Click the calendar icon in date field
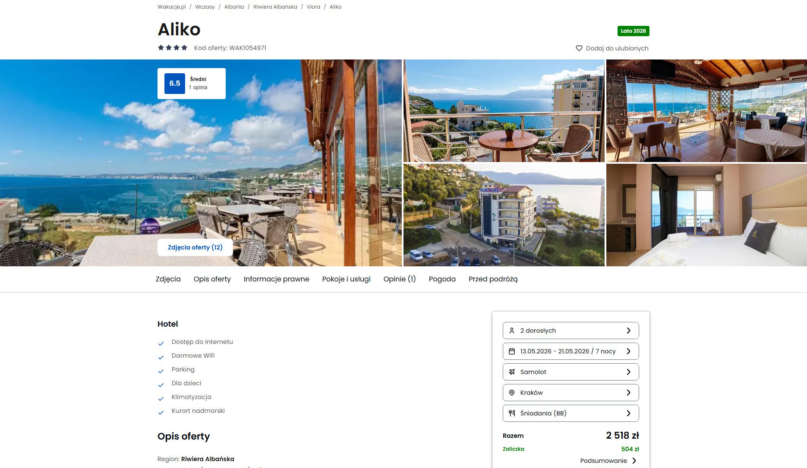The image size is (807, 468). [512, 351]
